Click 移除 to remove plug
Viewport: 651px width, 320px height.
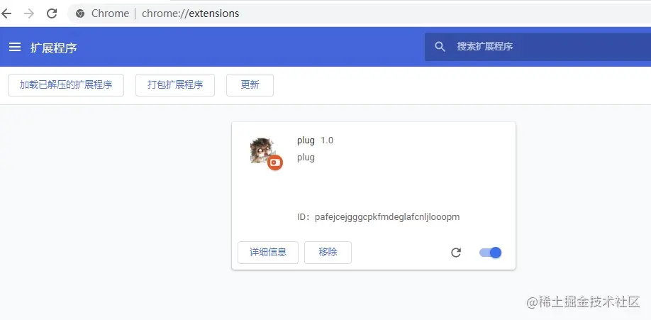(x=328, y=253)
